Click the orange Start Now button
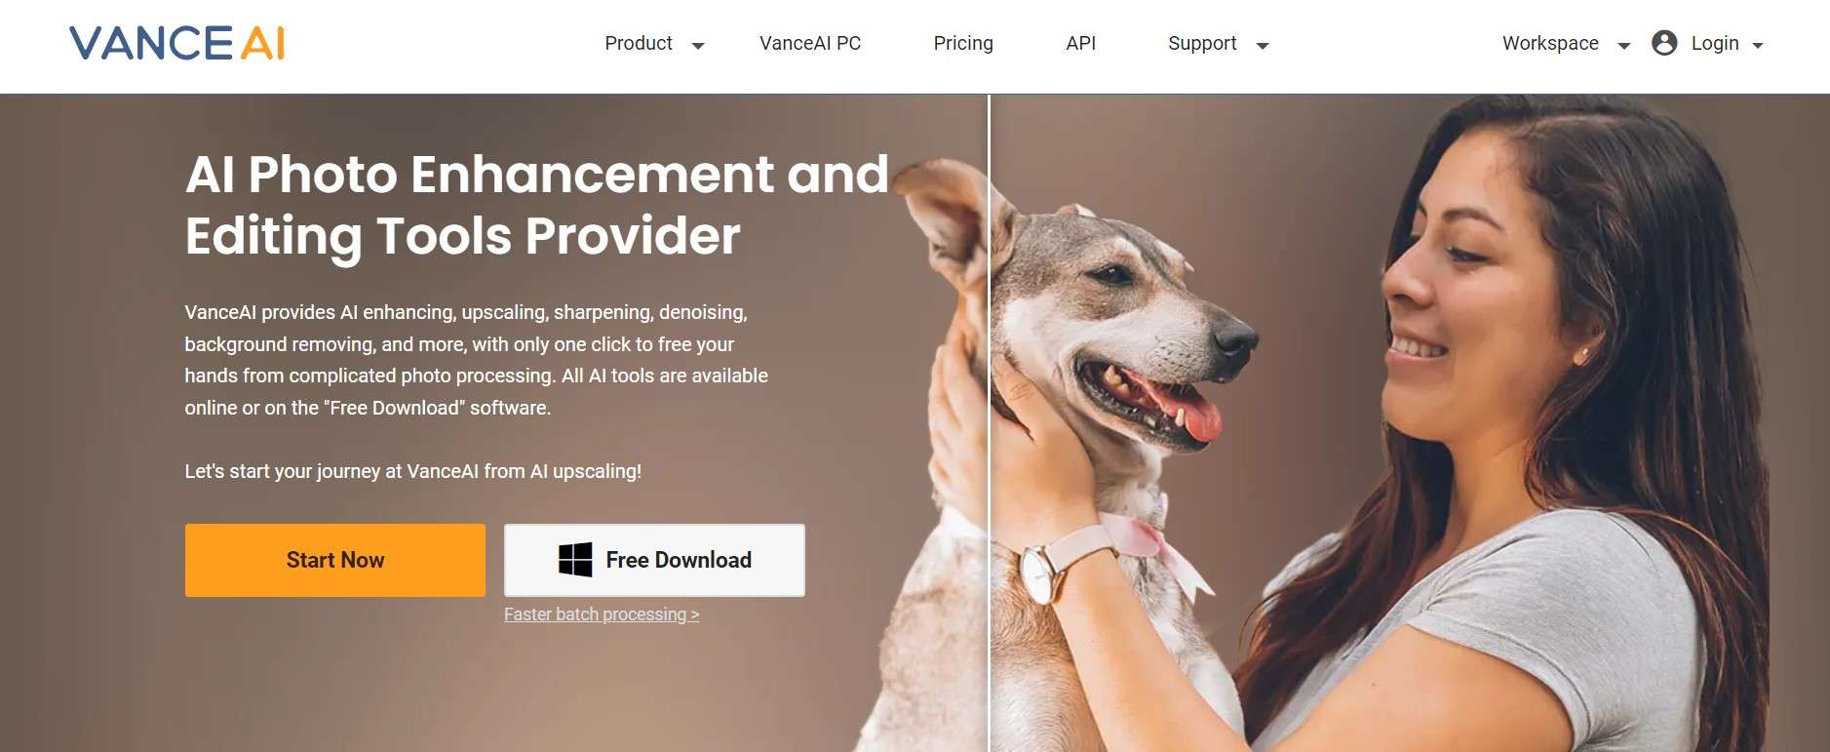Viewport: 1830px width, 752px height. tap(335, 560)
